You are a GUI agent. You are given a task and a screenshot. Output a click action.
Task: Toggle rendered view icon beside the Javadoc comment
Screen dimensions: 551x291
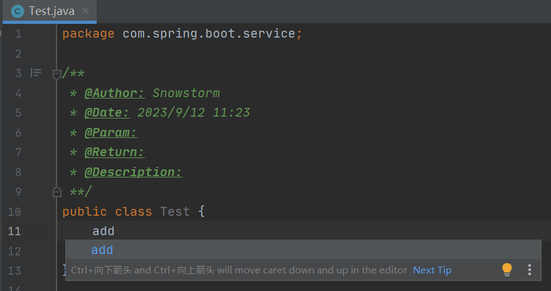(36, 73)
